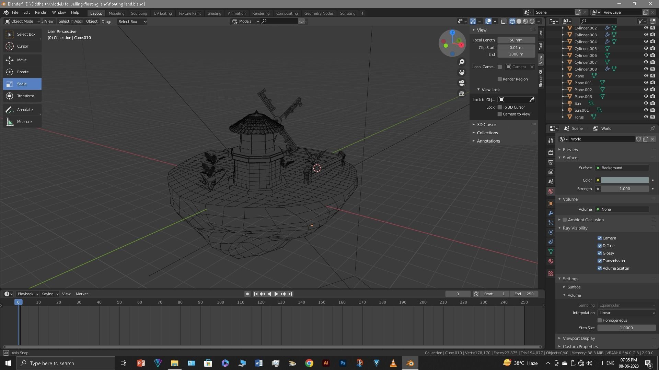This screenshot has width=659, height=370.
Task: Switch to the Shading workspace tab
Action: 214,13
